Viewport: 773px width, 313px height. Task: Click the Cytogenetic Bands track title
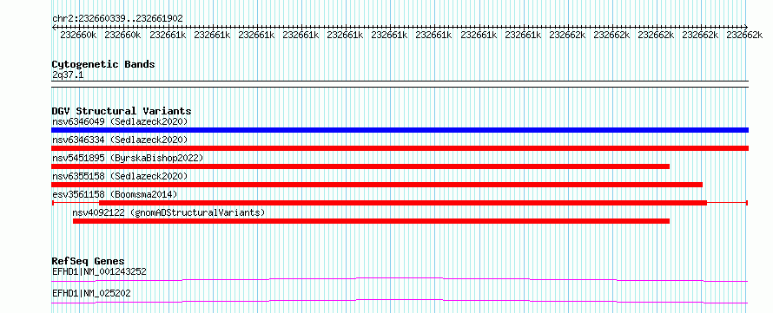point(103,64)
